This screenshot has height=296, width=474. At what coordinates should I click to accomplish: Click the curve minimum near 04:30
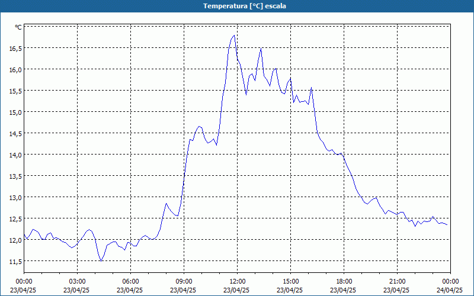(x=101, y=260)
